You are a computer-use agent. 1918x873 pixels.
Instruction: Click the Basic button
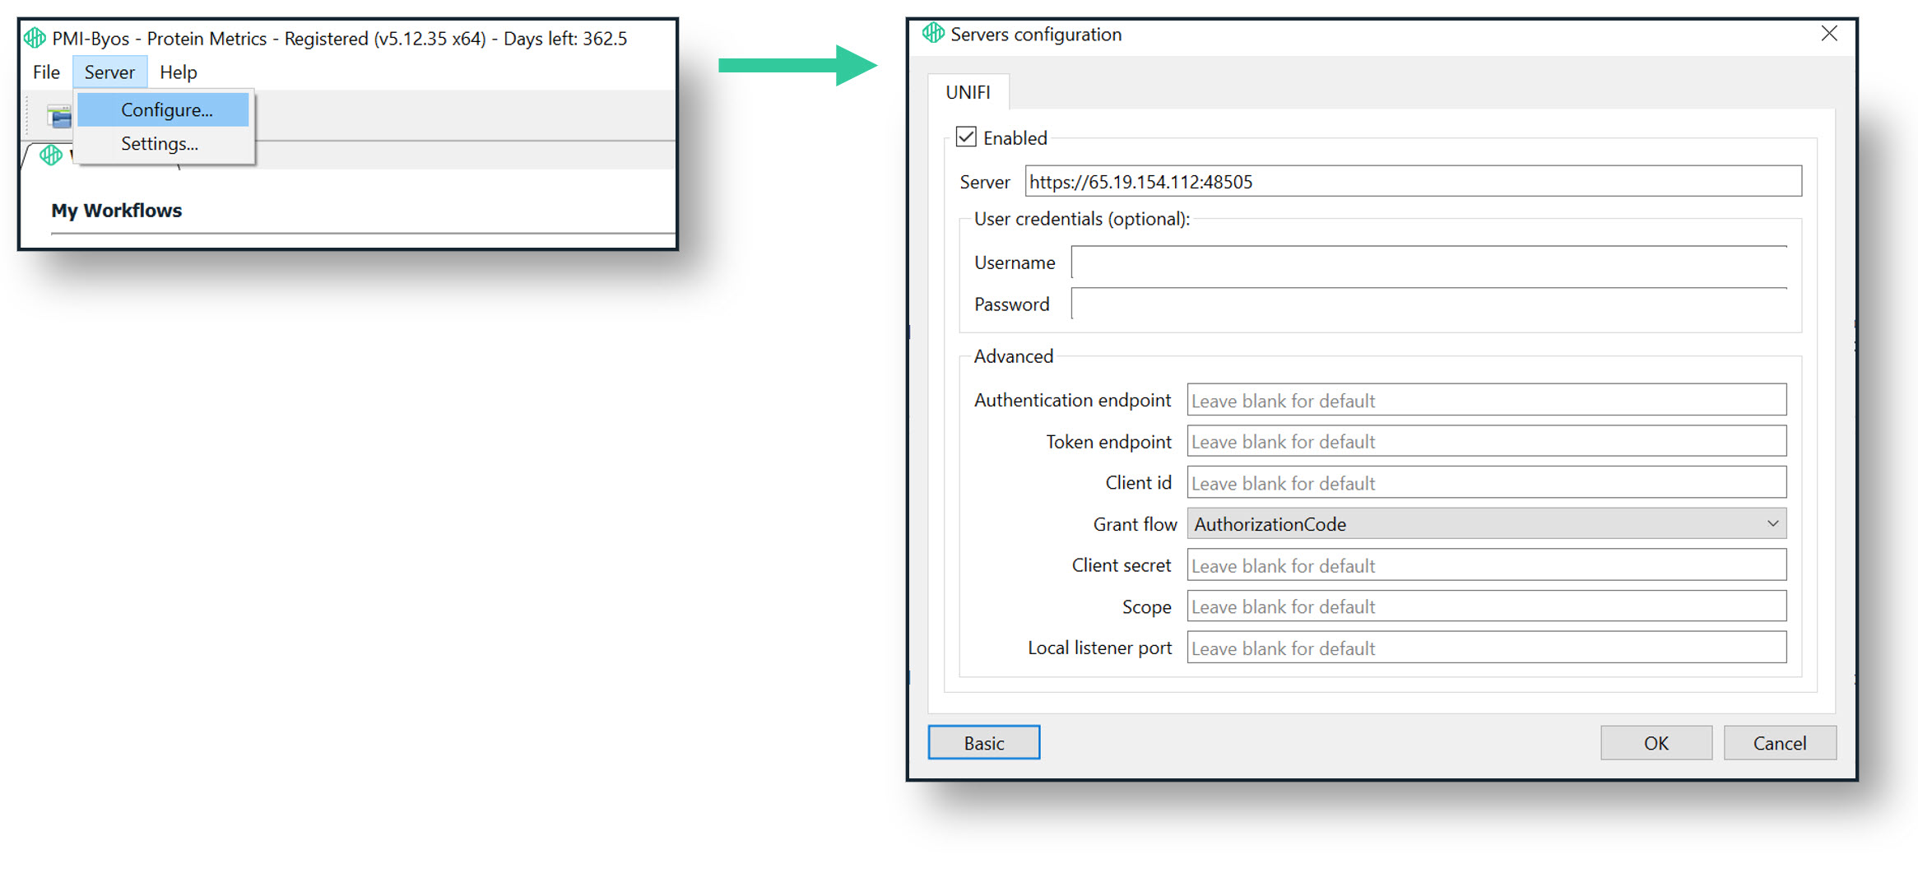(x=983, y=743)
